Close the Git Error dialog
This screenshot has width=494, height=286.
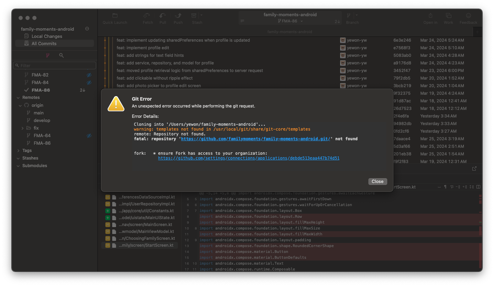click(377, 181)
